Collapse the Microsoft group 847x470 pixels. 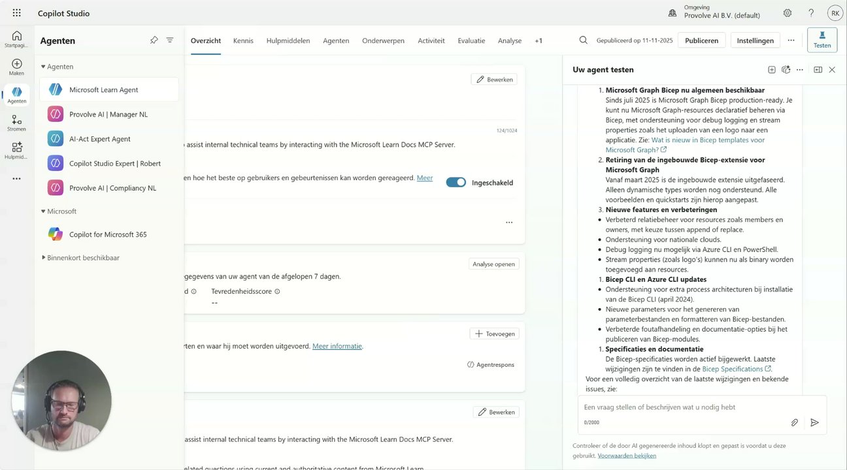tap(59, 211)
